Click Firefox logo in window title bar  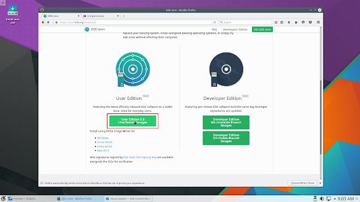point(42,10)
